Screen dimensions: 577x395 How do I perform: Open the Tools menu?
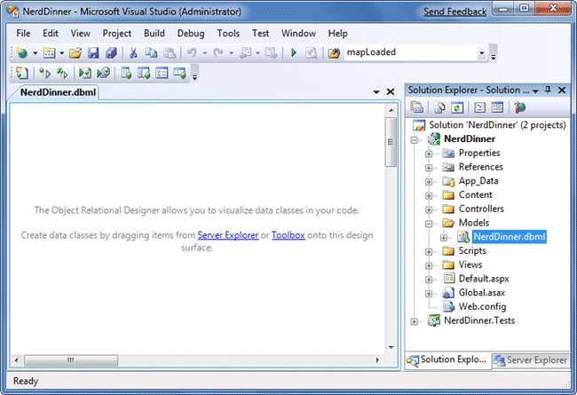[228, 33]
